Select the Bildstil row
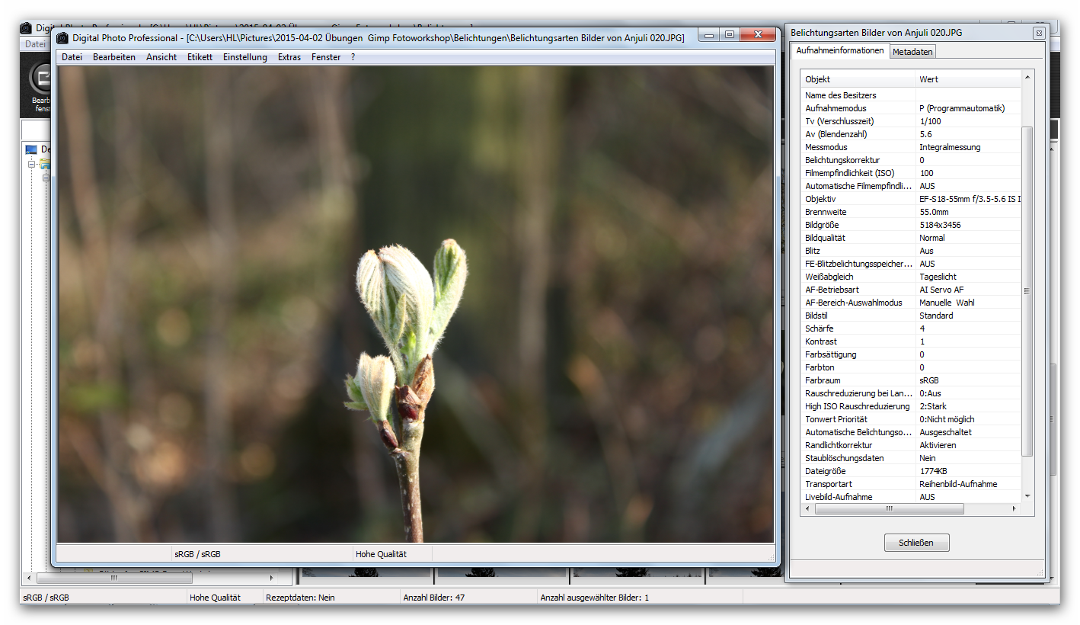 pos(911,316)
